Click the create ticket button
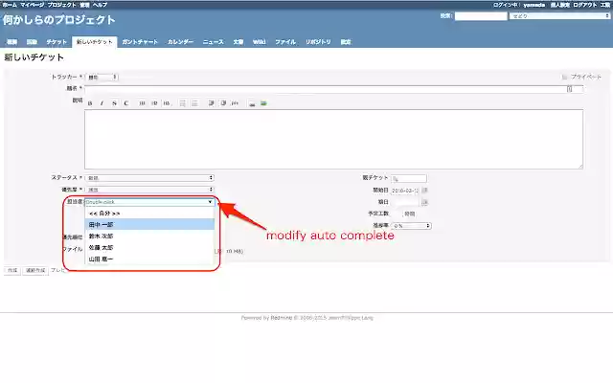The image size is (613, 383). point(12,270)
